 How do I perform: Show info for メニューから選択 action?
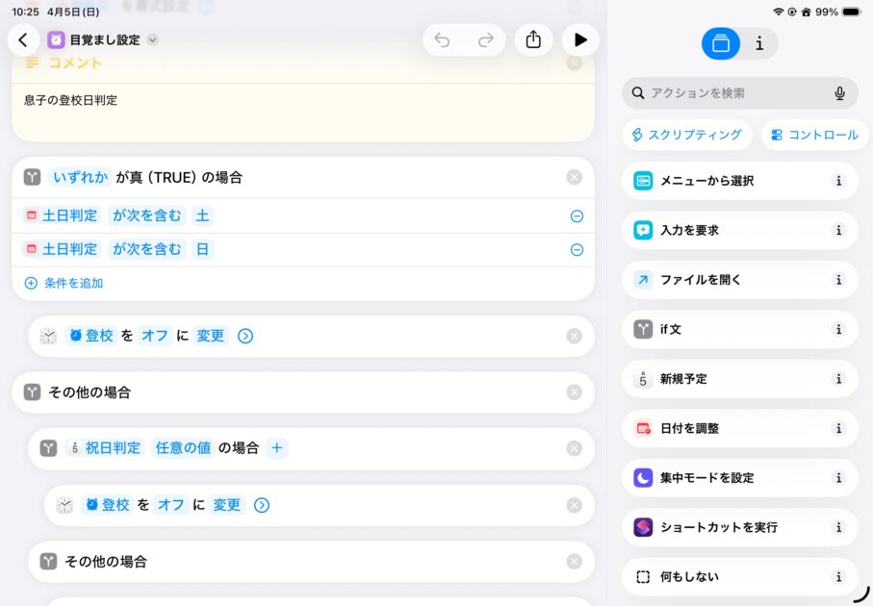coord(838,181)
